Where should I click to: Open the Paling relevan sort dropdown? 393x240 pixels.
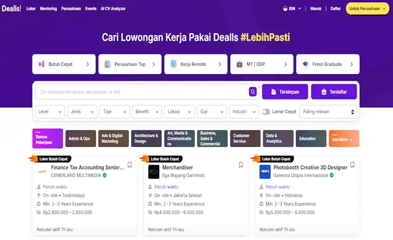[328, 112]
